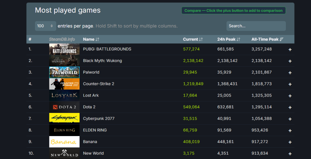Sort table by All-Time Peak column
311x159 pixels.
tap(267, 40)
